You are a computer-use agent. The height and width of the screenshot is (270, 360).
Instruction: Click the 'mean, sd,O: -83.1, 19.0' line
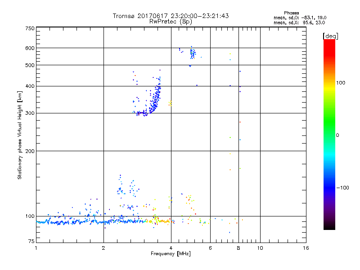pyautogui.click(x=300, y=18)
